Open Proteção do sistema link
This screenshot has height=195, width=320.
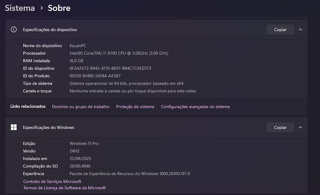135,107
